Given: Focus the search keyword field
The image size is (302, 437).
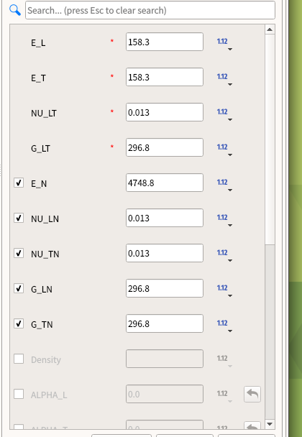Looking at the screenshot, I should [150, 10].
